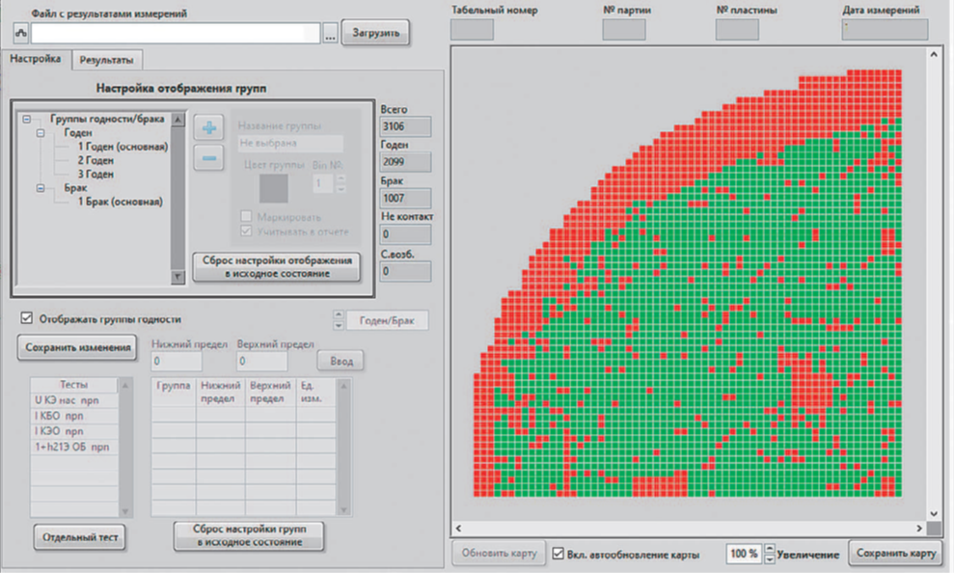Click the Ввод button

tap(341, 362)
